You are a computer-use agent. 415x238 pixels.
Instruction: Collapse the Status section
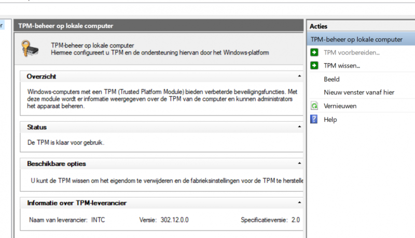pos(299,127)
